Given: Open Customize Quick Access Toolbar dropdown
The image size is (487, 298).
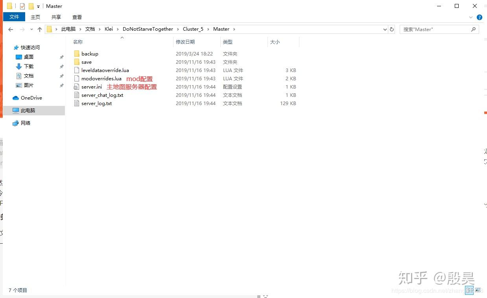Looking at the screenshot, I should coord(38,6).
